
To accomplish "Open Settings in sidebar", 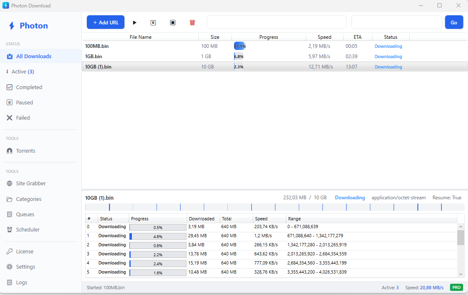I will [x=41, y=267].
